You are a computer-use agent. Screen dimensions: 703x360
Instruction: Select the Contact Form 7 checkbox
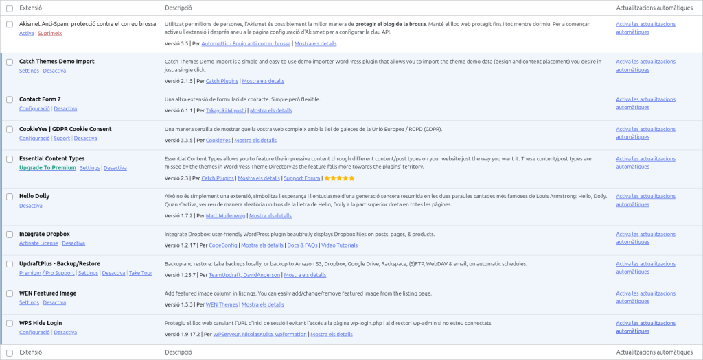tap(10, 99)
